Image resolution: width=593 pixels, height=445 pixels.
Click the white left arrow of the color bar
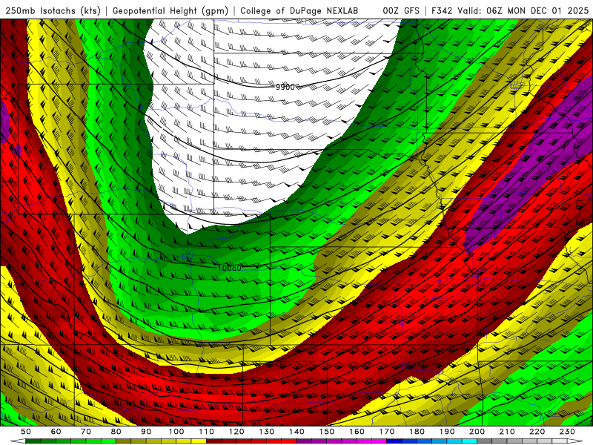(18, 441)
